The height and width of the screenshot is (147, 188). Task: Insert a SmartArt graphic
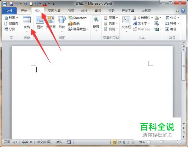[x=77, y=18]
